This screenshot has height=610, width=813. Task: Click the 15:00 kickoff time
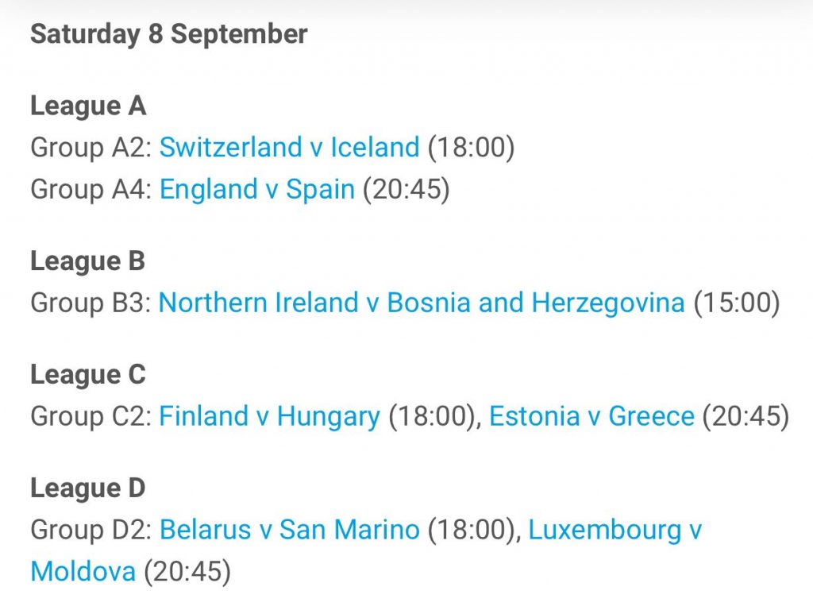(737, 303)
